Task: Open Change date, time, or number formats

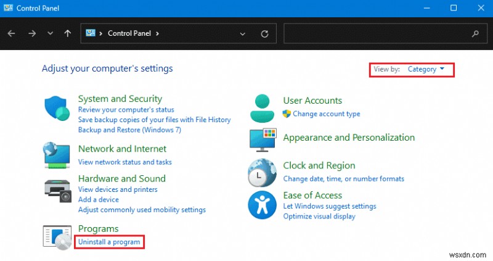Action: click(344, 179)
